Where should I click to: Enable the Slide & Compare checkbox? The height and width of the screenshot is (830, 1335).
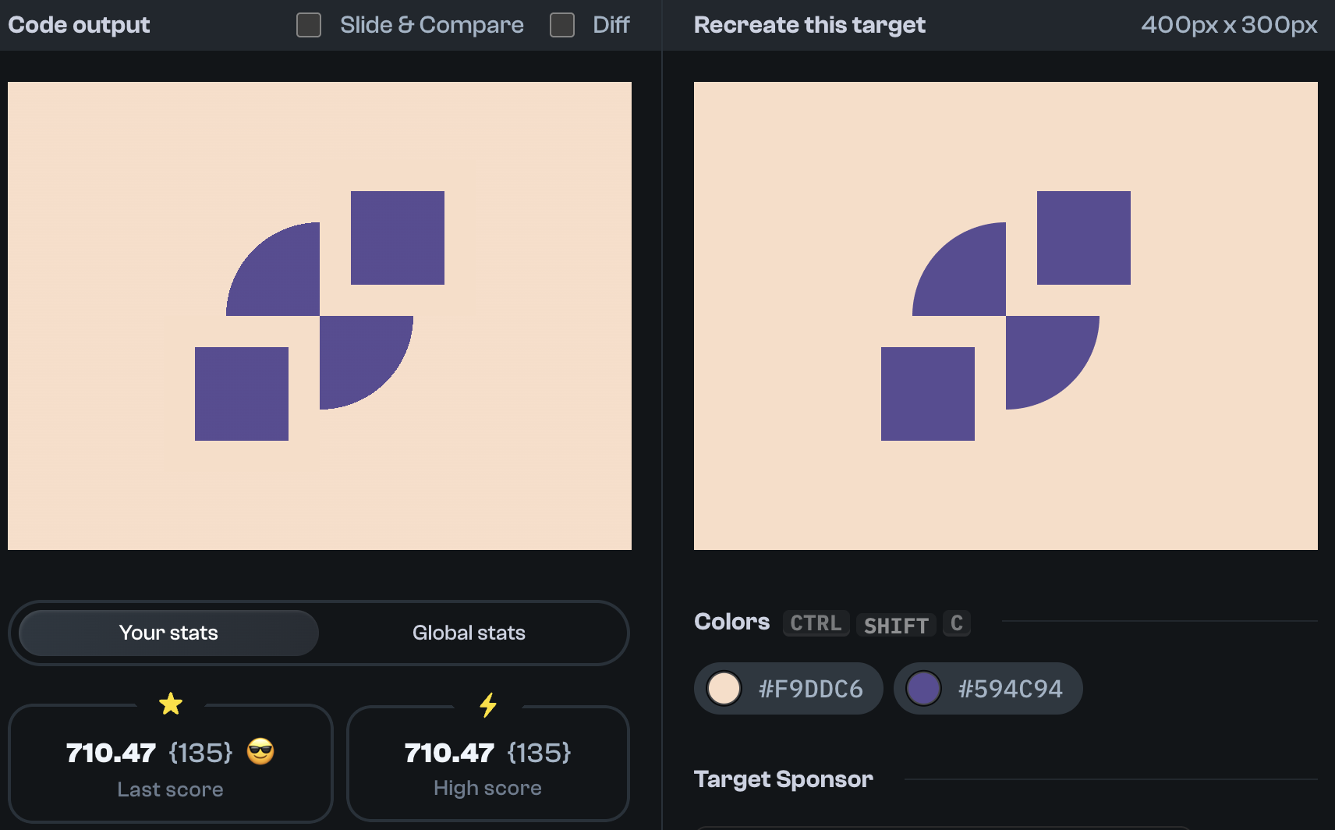pyautogui.click(x=309, y=25)
